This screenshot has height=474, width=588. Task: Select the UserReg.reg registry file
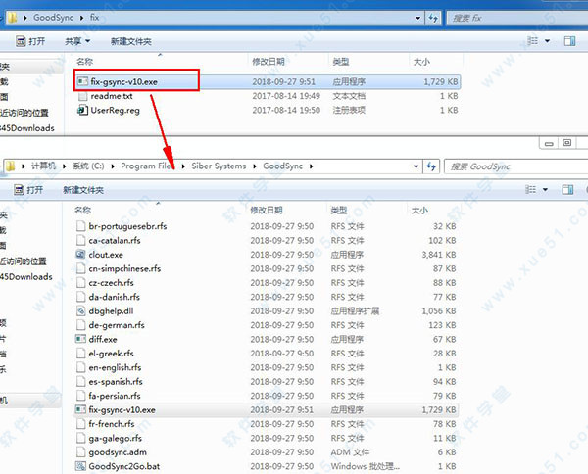pos(116,112)
